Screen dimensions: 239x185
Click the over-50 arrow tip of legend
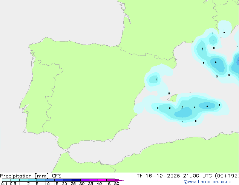119,180
